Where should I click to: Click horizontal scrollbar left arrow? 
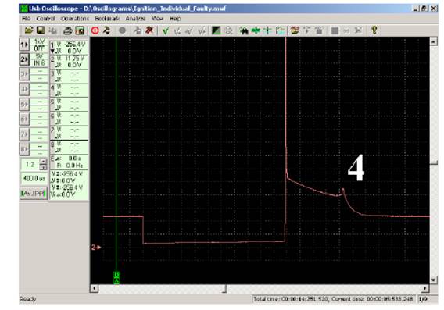[94, 288]
